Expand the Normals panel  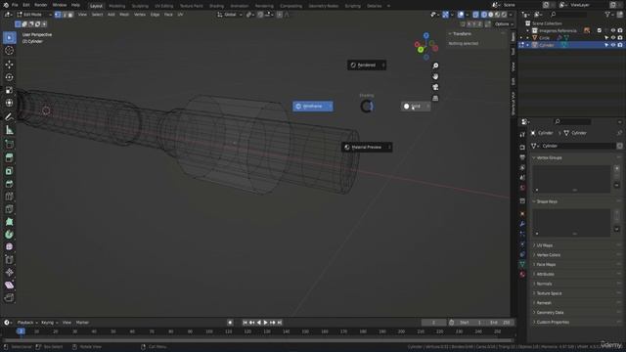(x=544, y=284)
